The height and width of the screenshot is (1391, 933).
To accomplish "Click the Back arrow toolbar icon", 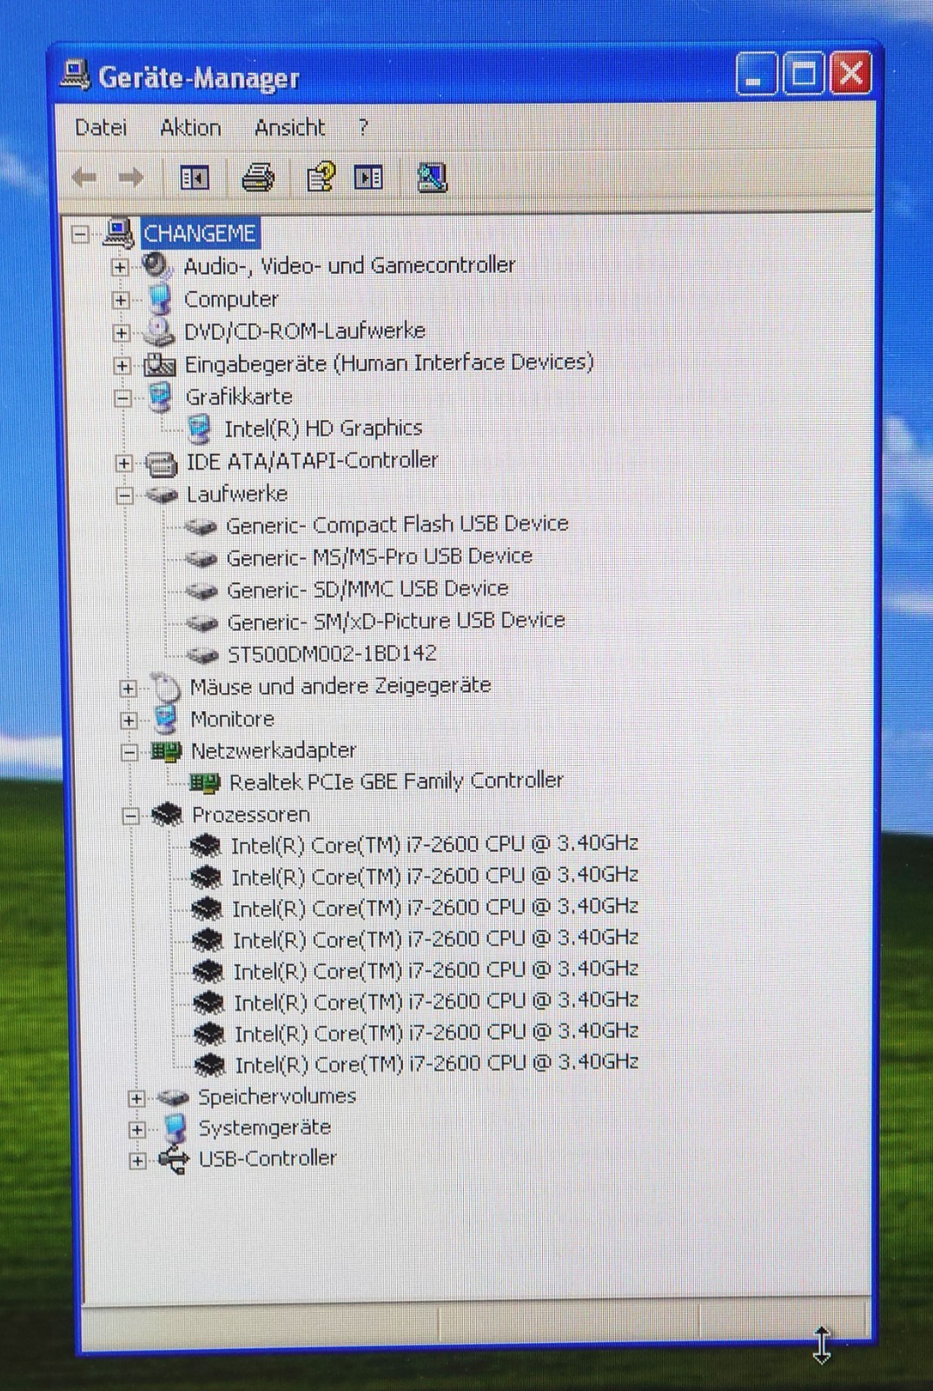I will 84,178.
